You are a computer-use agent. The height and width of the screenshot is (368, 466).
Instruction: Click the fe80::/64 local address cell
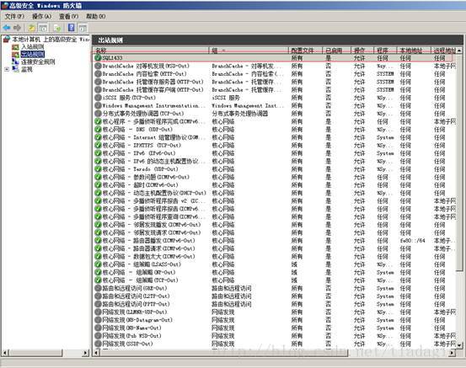[x=413, y=241]
